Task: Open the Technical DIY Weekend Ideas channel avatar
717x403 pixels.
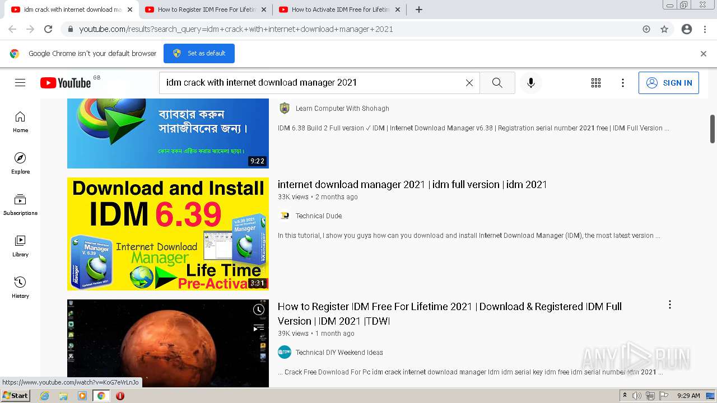Action: pos(285,353)
